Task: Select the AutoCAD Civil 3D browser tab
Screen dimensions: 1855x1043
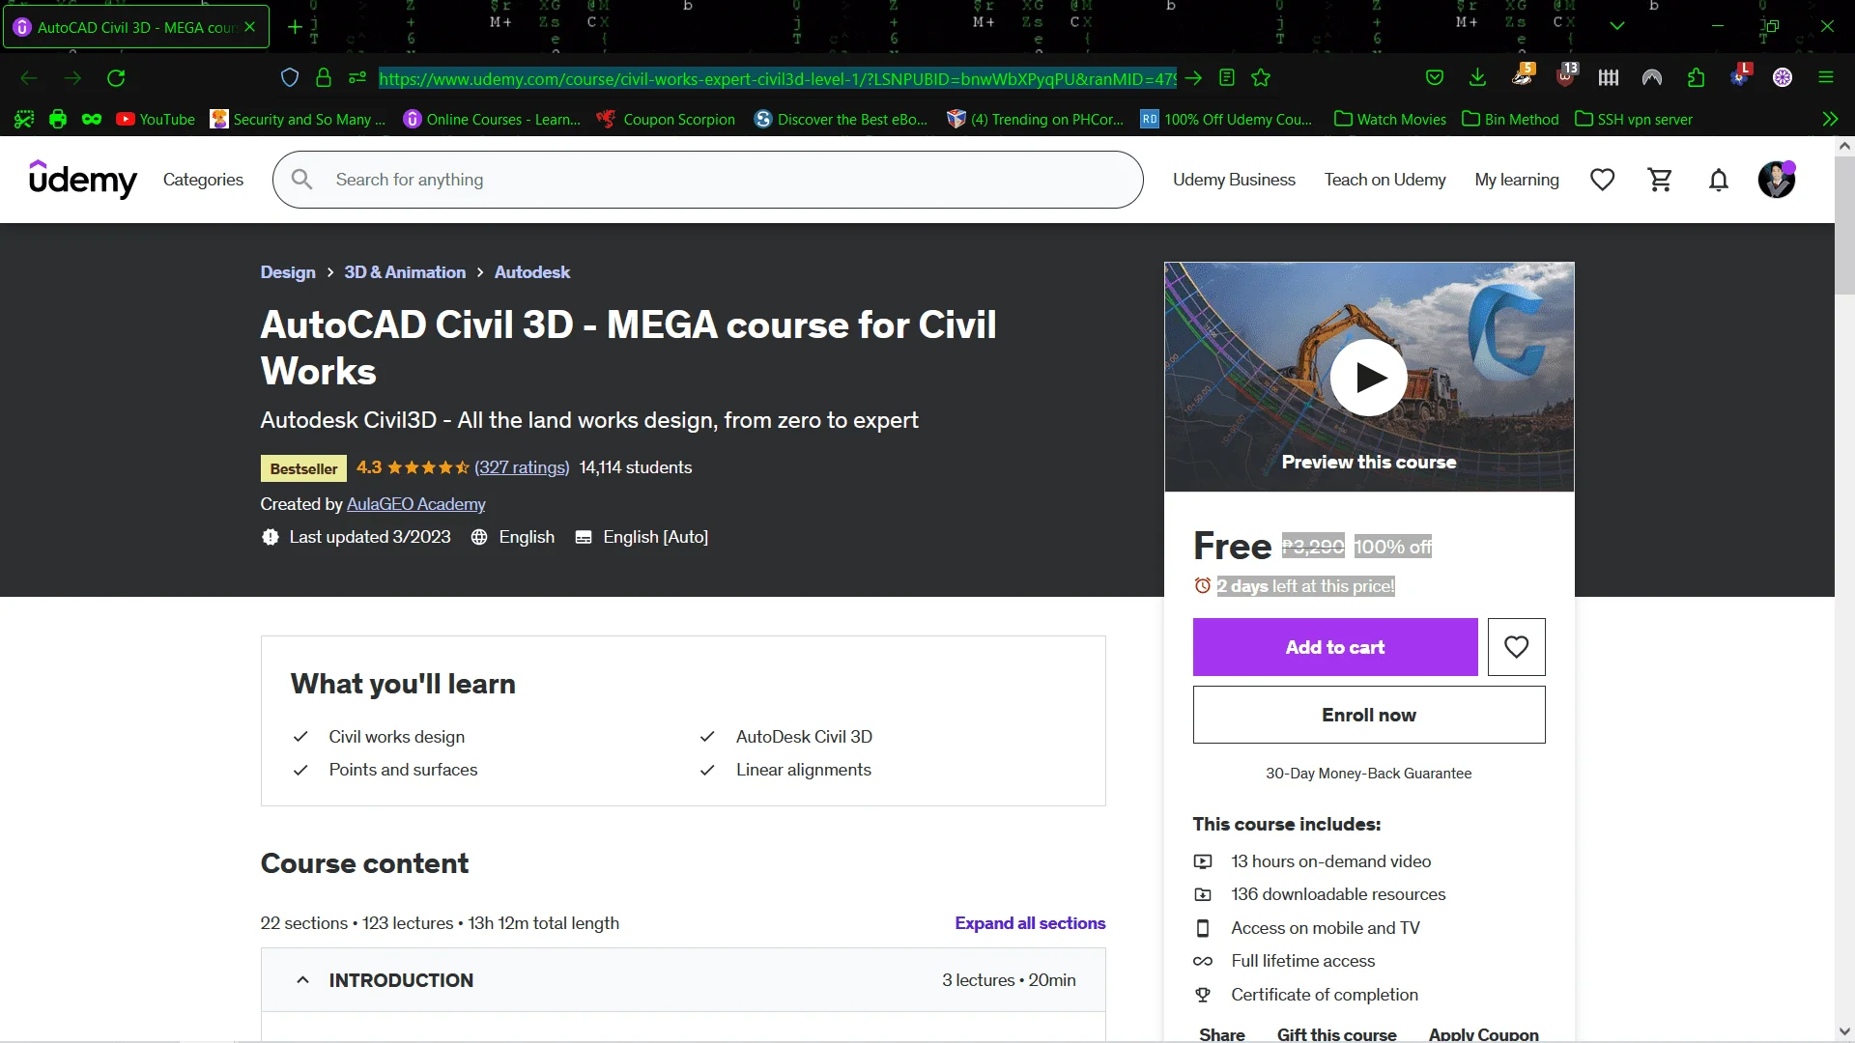Action: [135, 27]
